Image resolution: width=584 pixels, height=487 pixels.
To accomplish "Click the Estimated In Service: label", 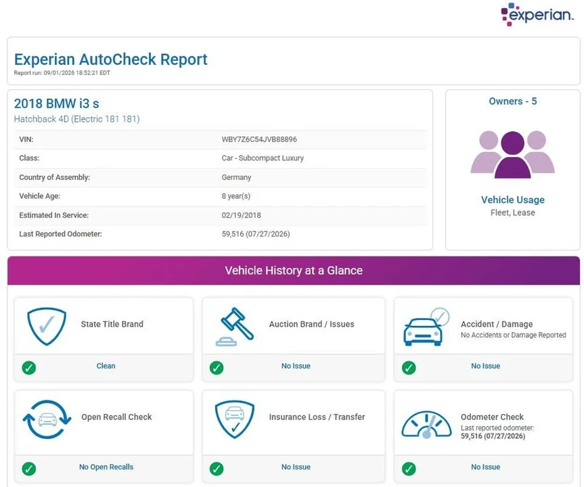I will click(x=54, y=215).
